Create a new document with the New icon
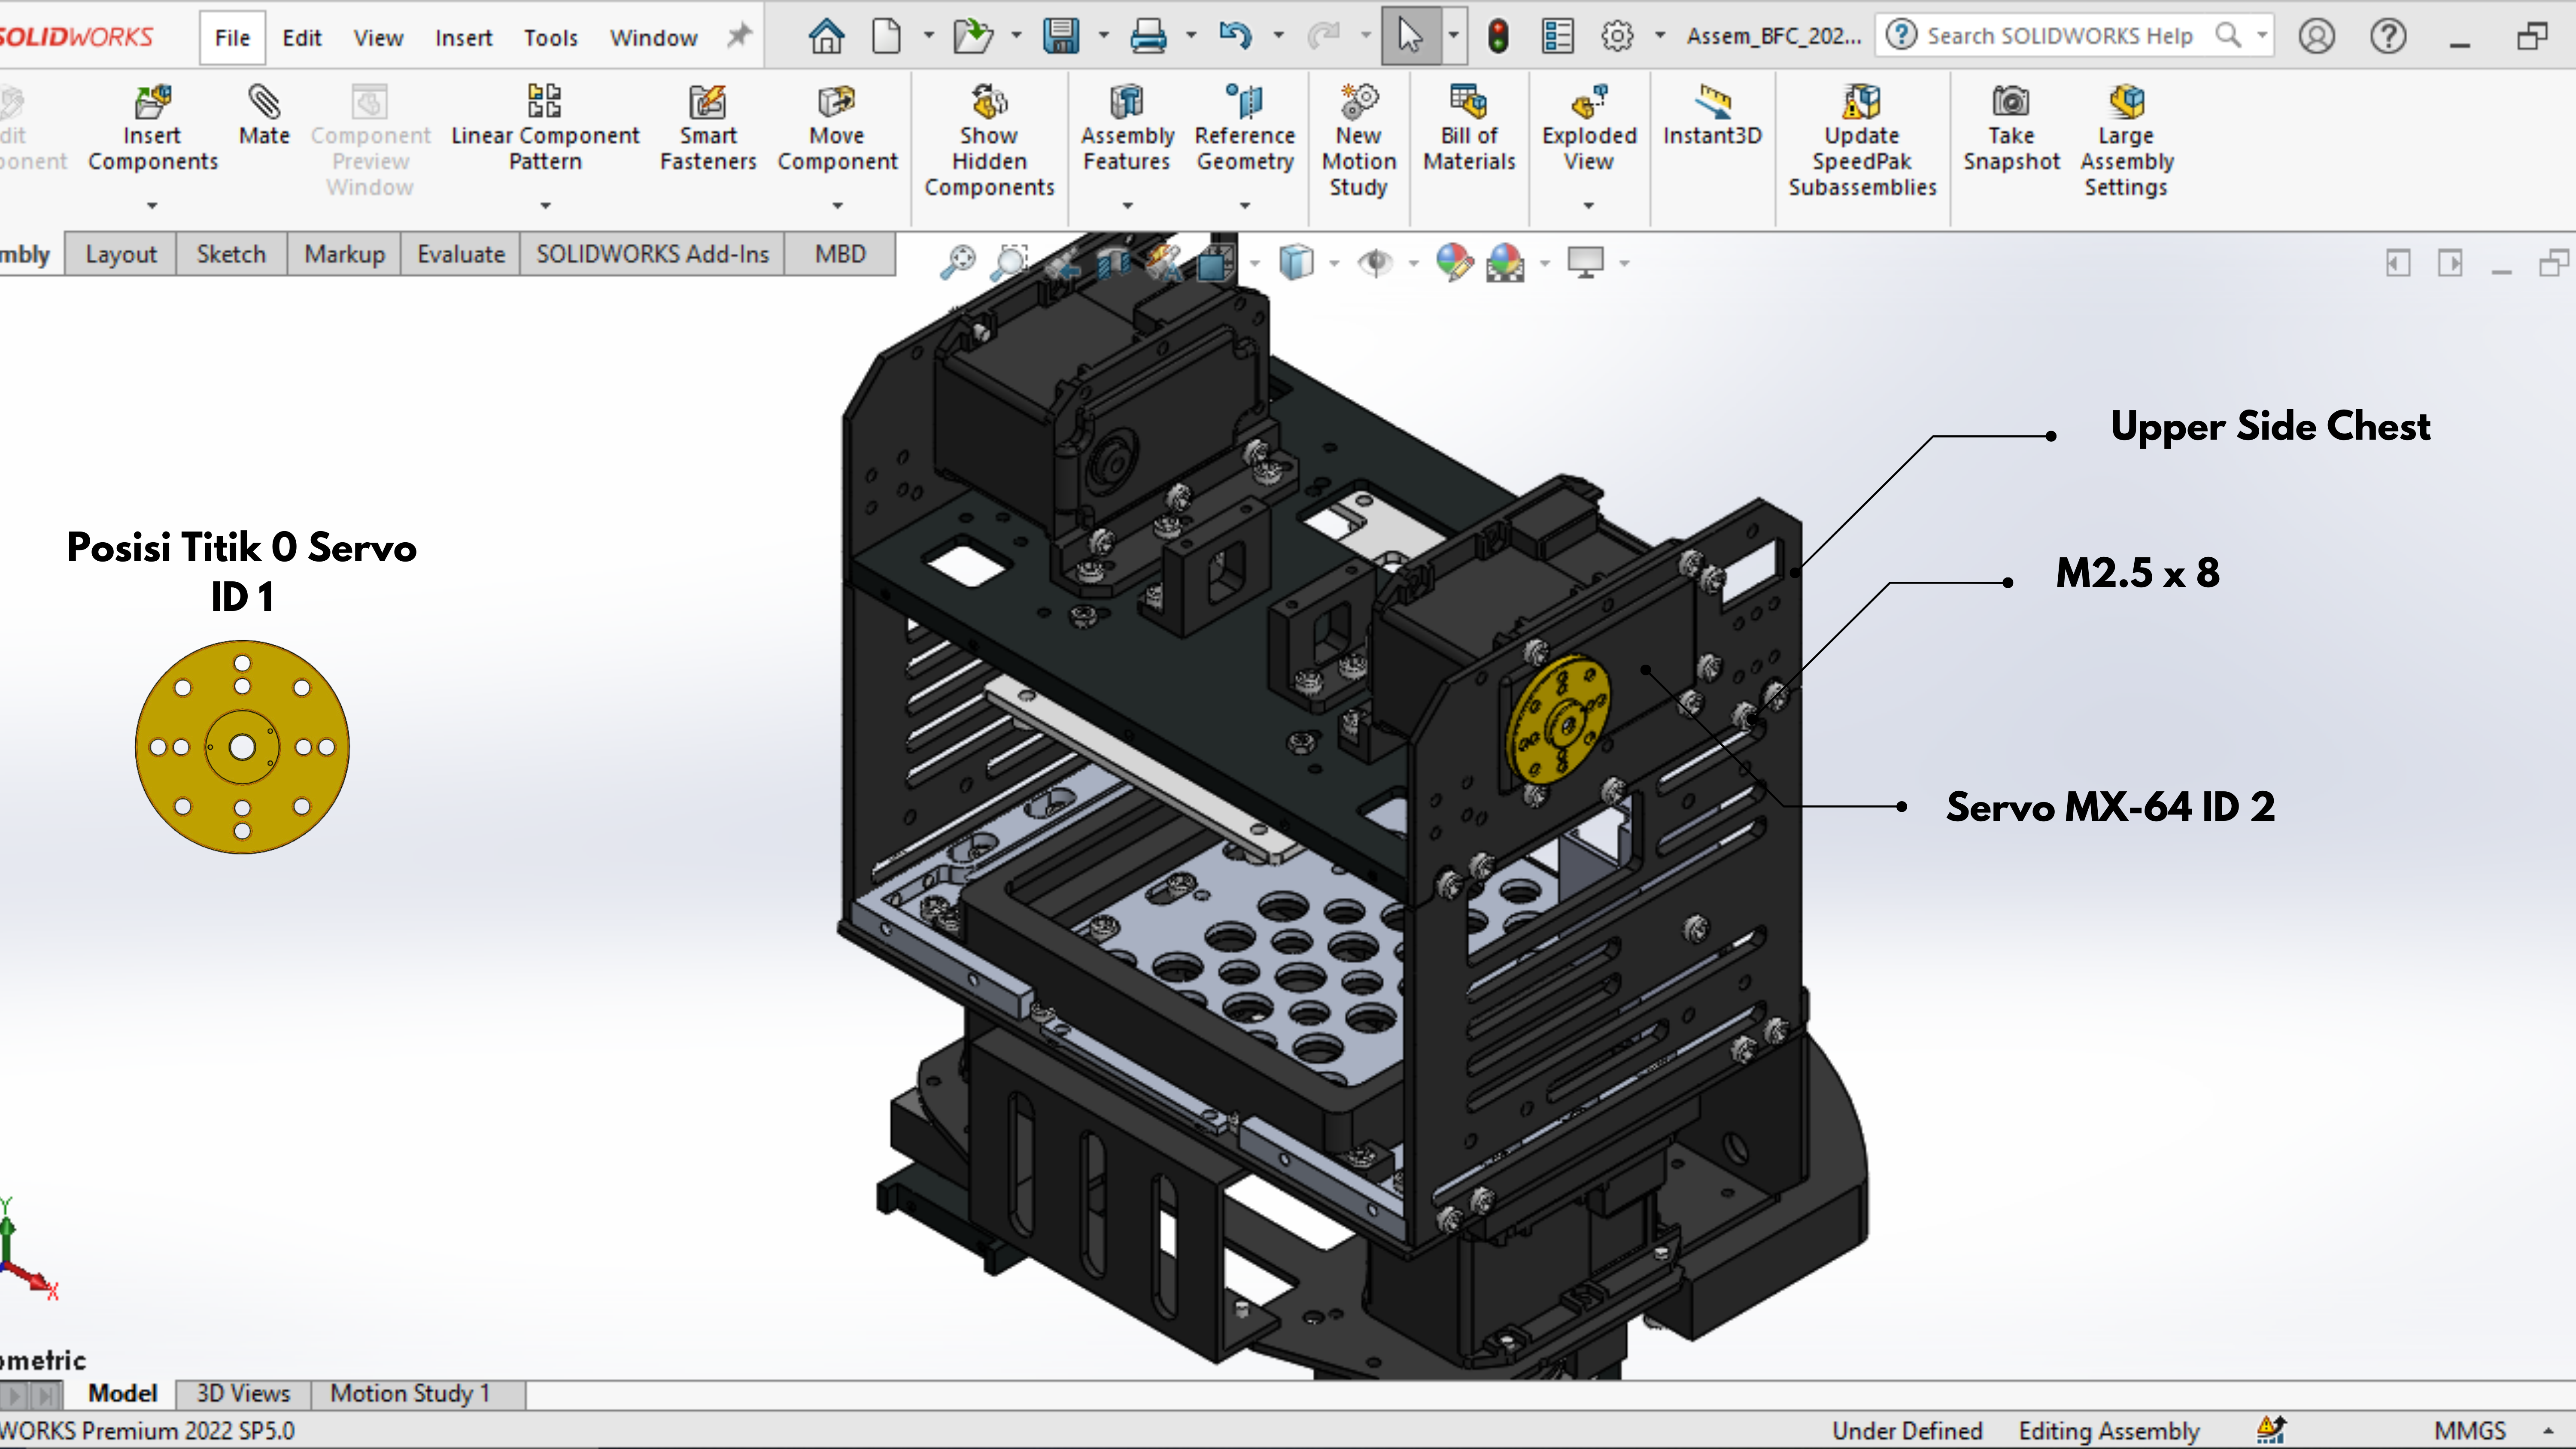This screenshot has width=2576, height=1449. (x=886, y=37)
